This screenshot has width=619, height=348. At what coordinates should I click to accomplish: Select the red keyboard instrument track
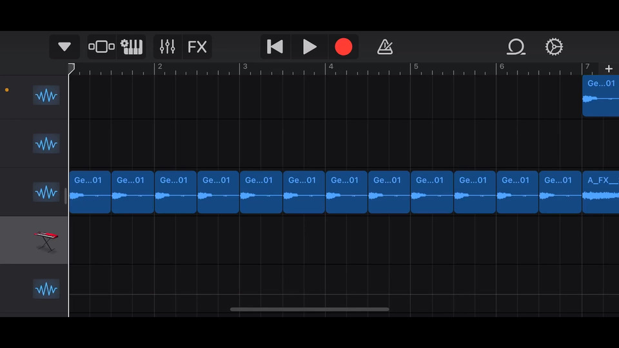(x=46, y=240)
